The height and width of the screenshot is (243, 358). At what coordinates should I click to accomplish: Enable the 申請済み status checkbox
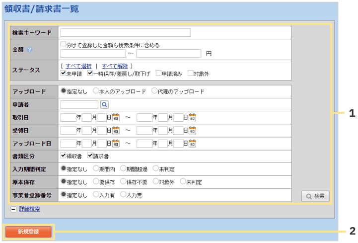click(158, 73)
